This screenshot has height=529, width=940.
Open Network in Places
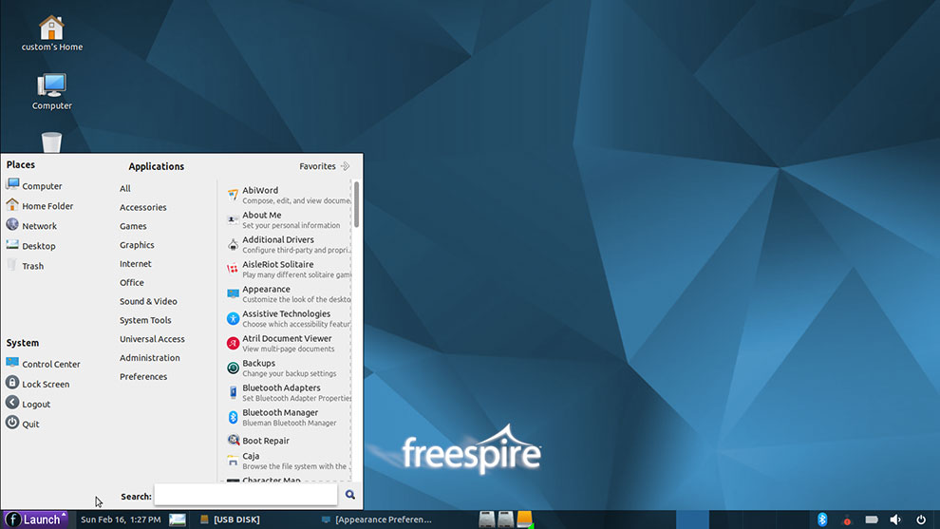coord(31,225)
